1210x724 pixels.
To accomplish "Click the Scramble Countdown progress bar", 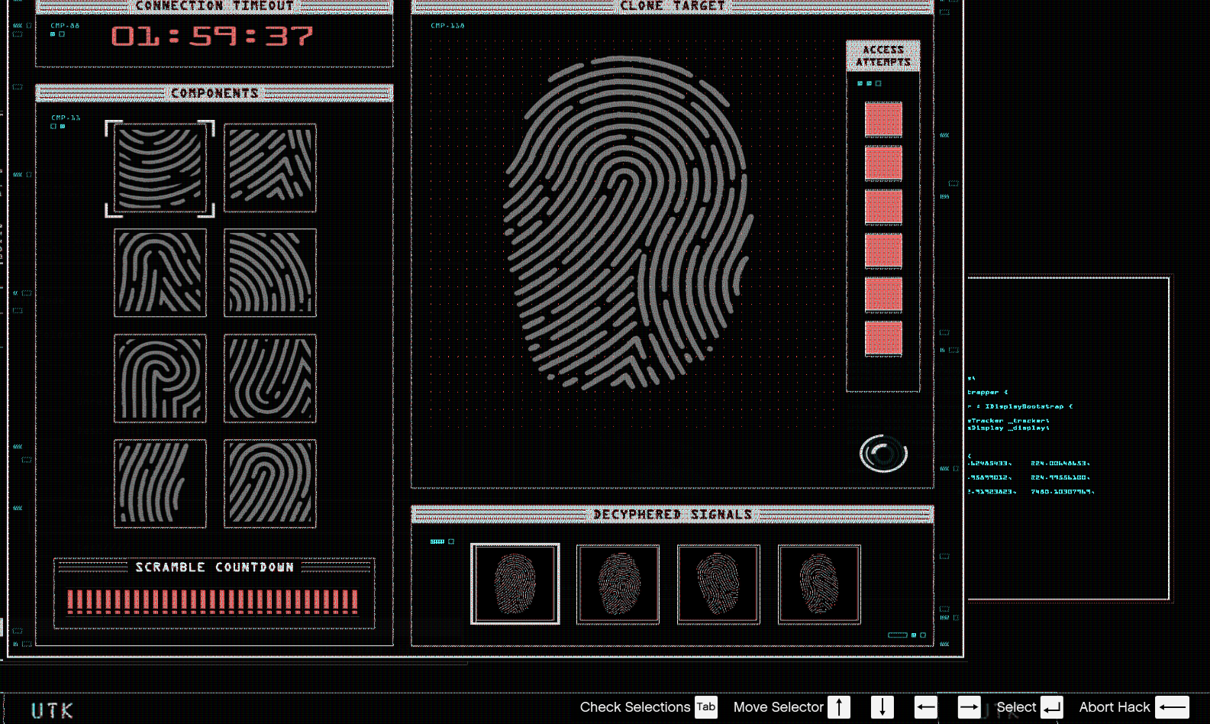I will point(213,601).
